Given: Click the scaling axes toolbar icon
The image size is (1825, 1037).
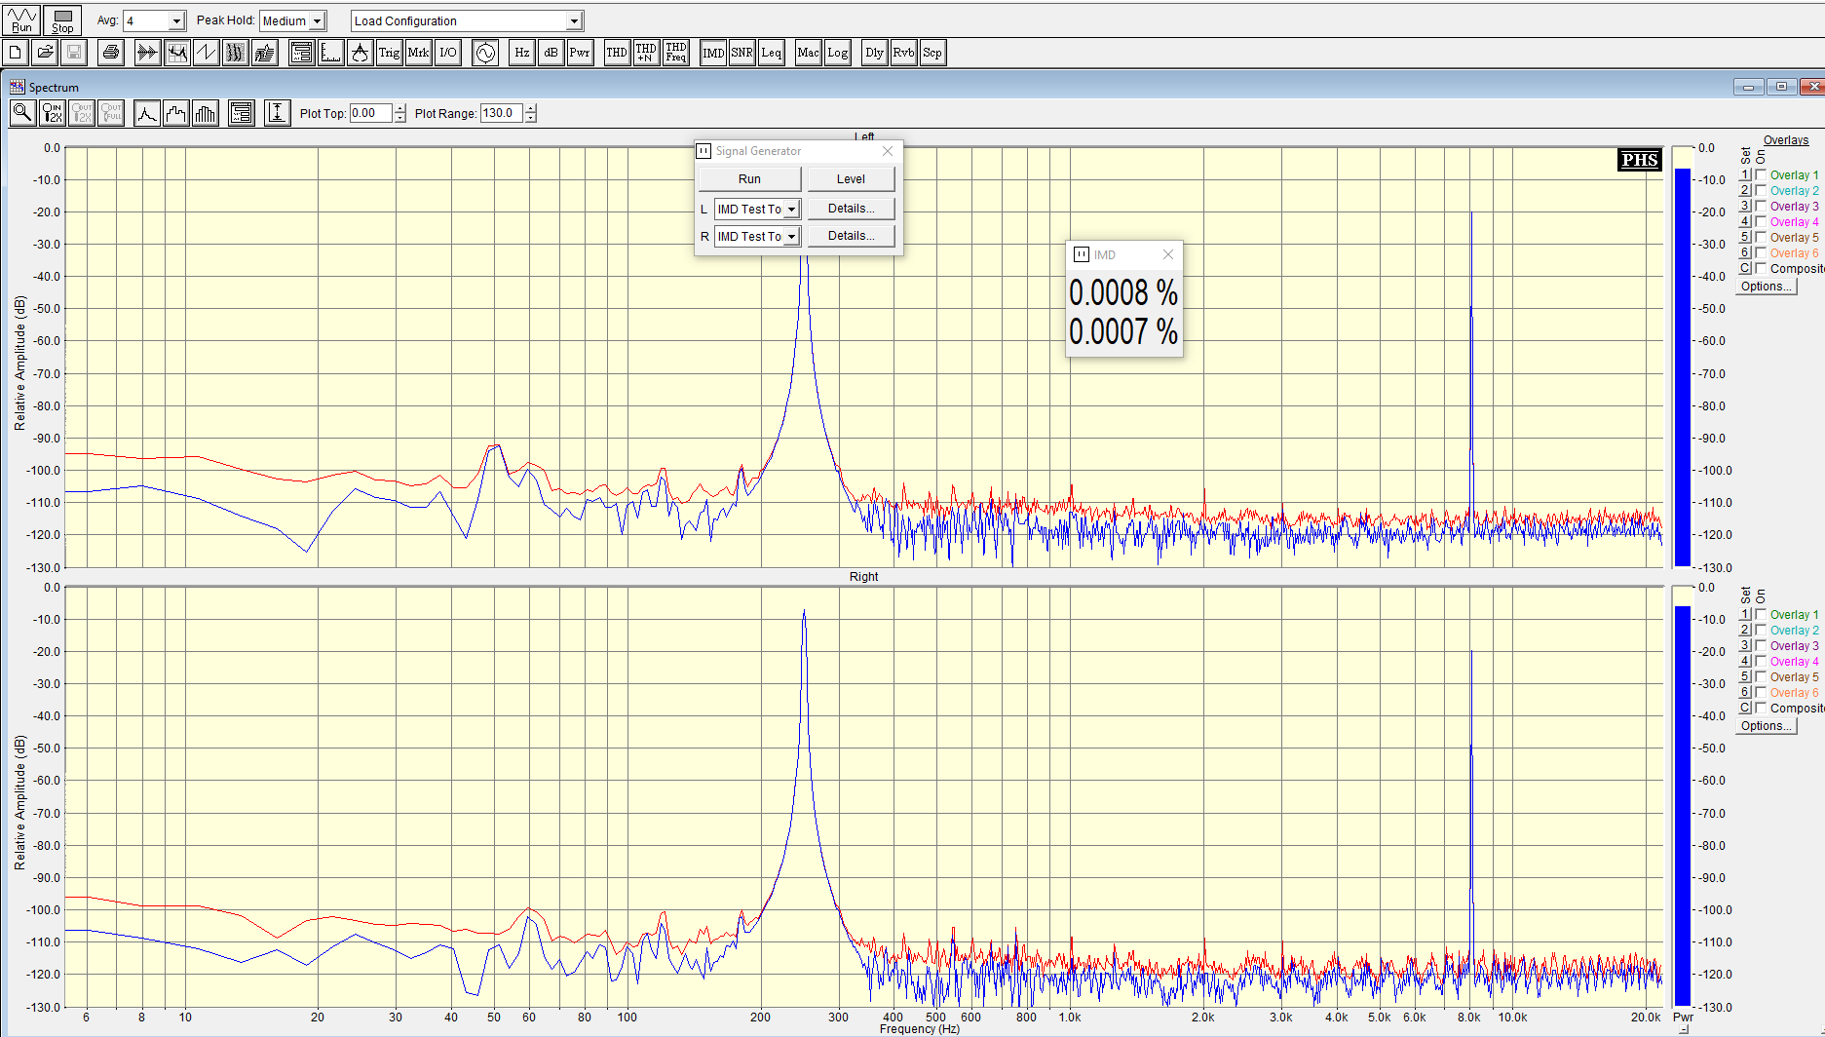Looking at the screenshot, I should pyautogui.click(x=331, y=53).
